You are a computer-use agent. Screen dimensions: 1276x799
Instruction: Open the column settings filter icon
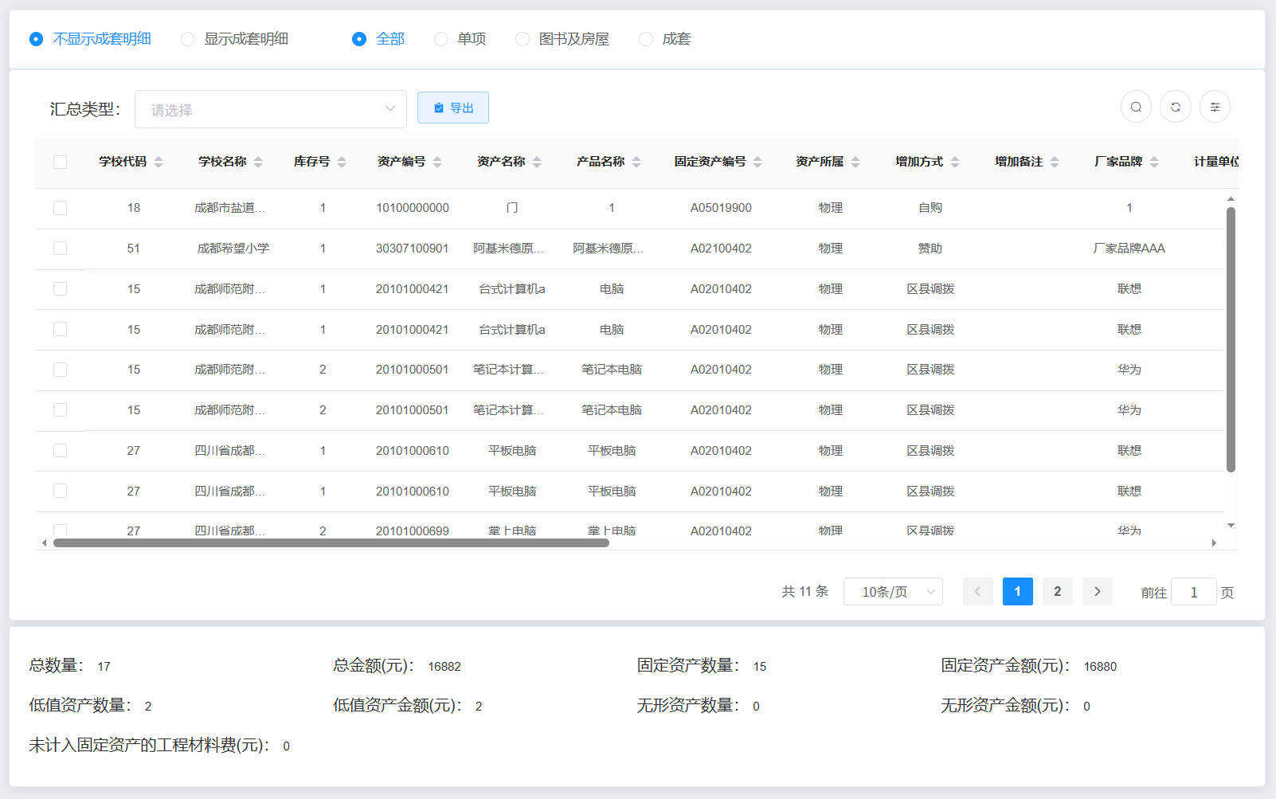[x=1215, y=107]
